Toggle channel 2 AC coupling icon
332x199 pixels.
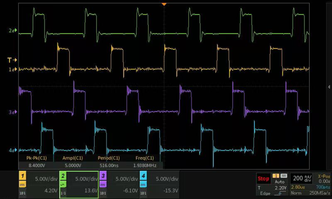click(x=63, y=185)
